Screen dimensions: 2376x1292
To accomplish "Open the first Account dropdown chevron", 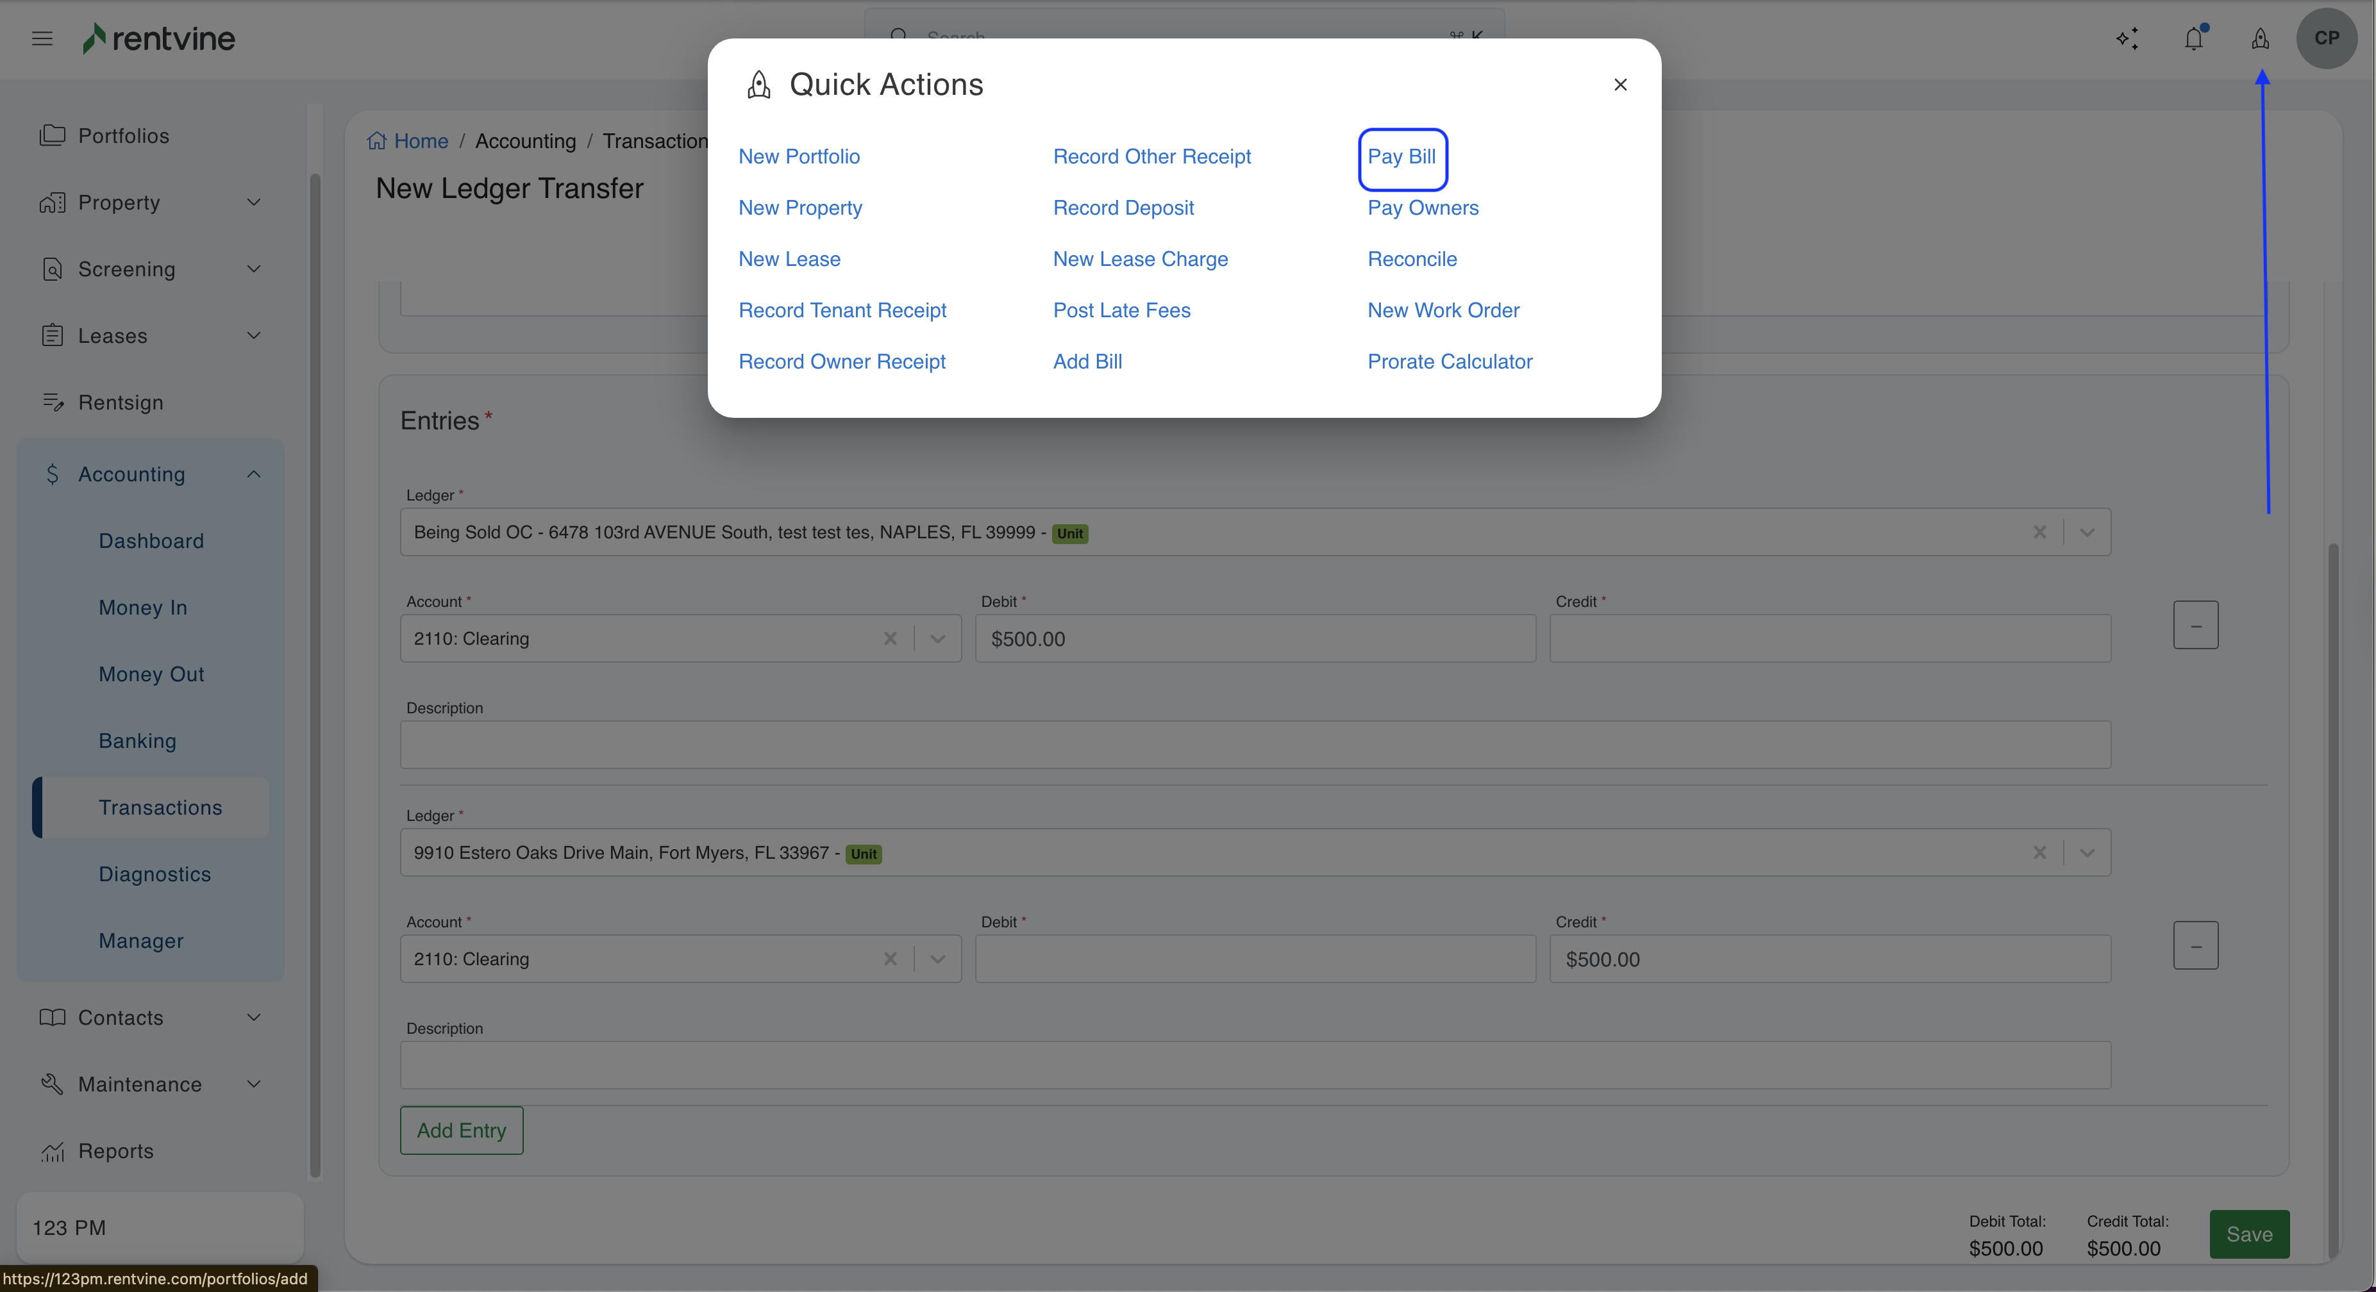I will 938,639.
